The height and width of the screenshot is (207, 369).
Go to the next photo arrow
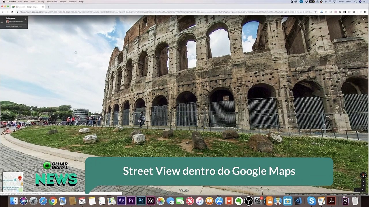[x=363, y=190]
